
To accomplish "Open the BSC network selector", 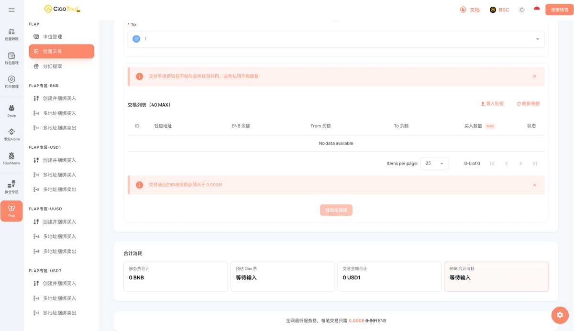I will pyautogui.click(x=499, y=10).
